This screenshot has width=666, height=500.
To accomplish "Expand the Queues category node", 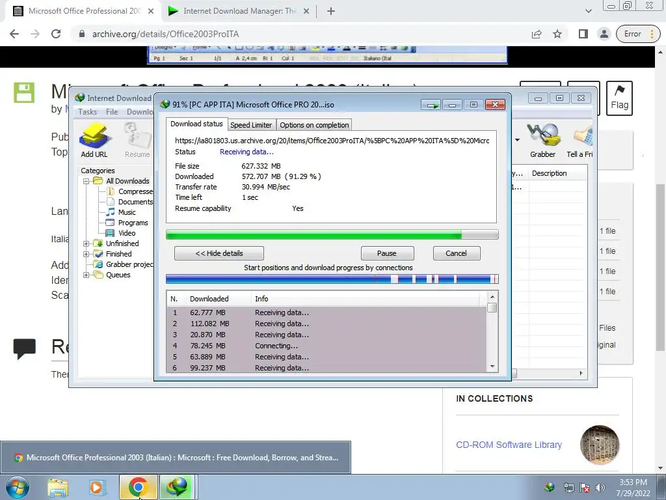I will pos(87,275).
